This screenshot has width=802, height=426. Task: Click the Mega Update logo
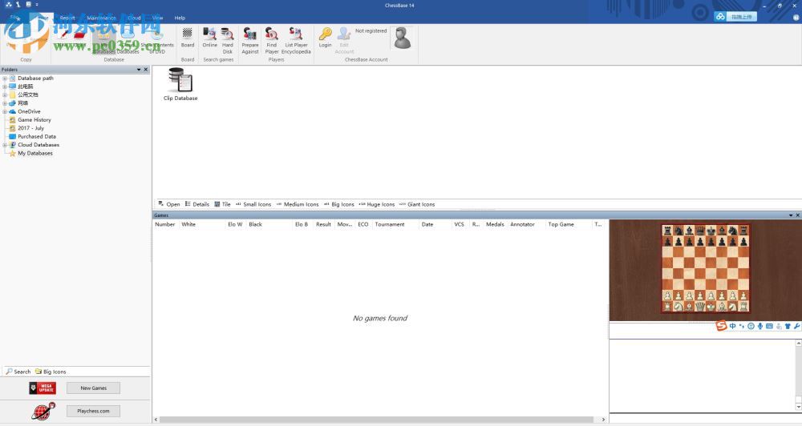(x=43, y=388)
